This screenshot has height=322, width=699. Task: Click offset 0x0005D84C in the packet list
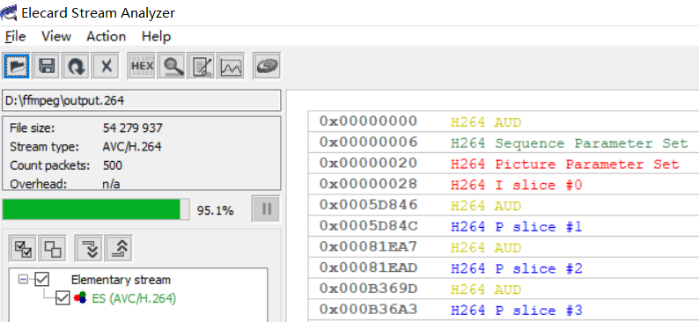368,226
